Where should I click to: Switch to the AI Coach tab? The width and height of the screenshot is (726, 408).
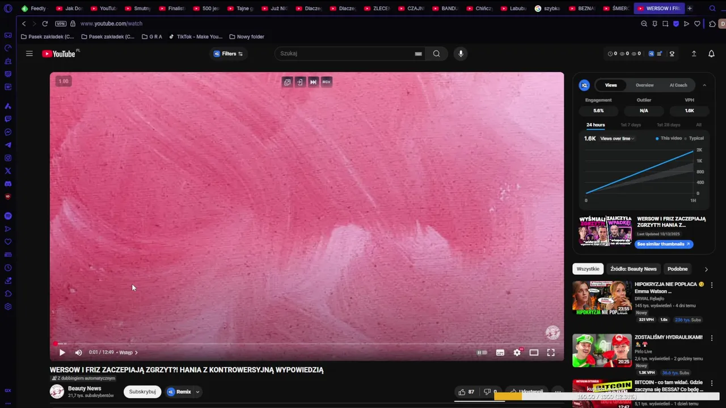pos(678,86)
